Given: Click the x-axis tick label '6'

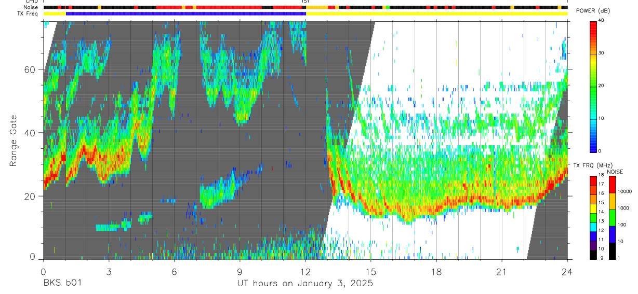Looking at the screenshot, I should click(x=174, y=271).
